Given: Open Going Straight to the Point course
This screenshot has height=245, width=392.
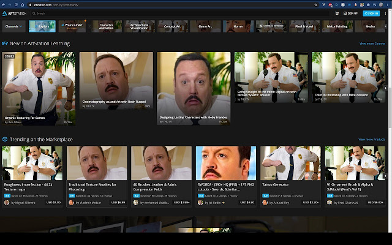Looking at the screenshot, I should (271, 77).
